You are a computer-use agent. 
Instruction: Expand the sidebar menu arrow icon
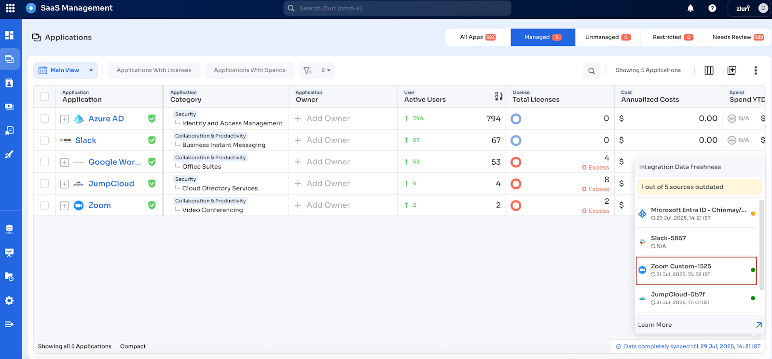tap(9, 324)
